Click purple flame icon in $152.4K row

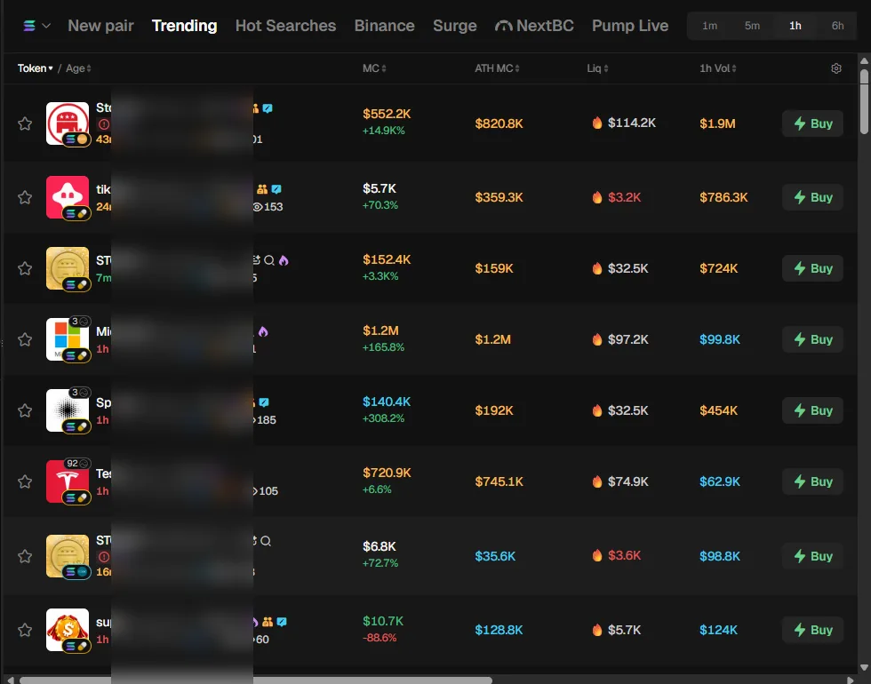284,260
